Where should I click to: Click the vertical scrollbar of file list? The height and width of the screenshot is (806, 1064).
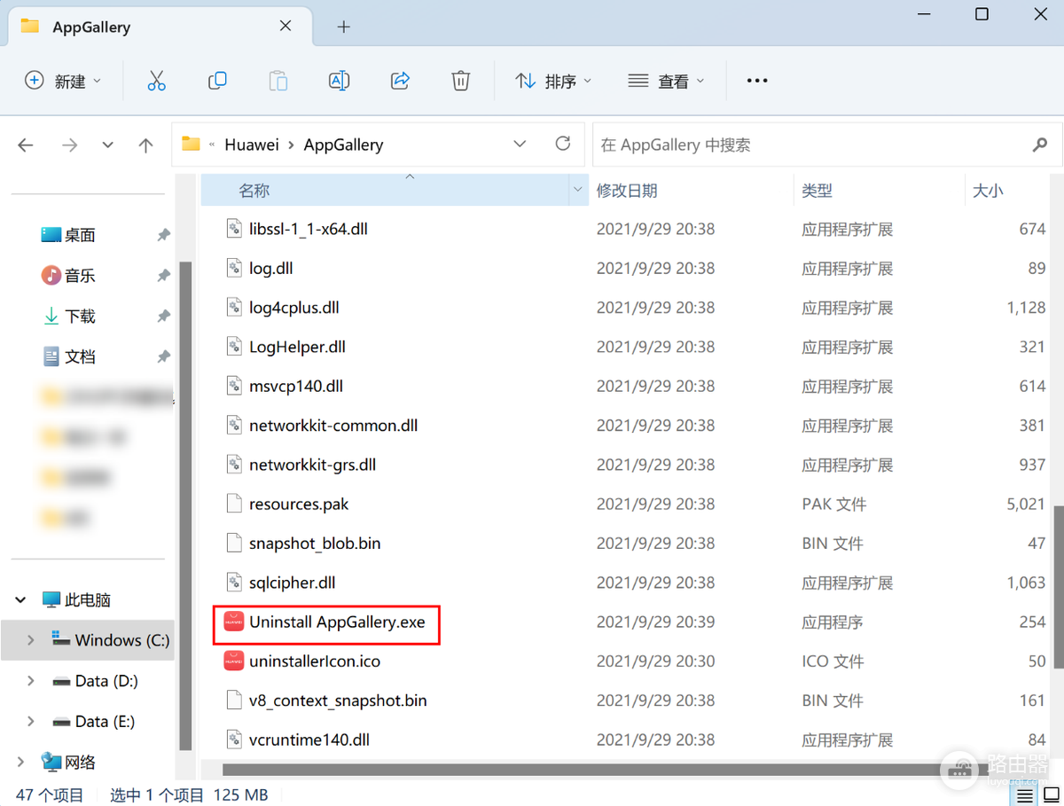pos(1059,587)
